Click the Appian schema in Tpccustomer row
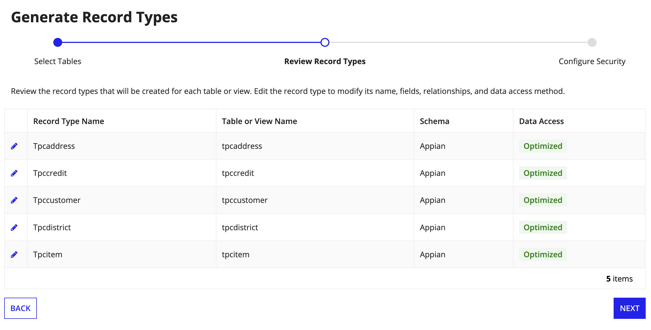This screenshot has height=330, width=651. pyautogui.click(x=433, y=200)
